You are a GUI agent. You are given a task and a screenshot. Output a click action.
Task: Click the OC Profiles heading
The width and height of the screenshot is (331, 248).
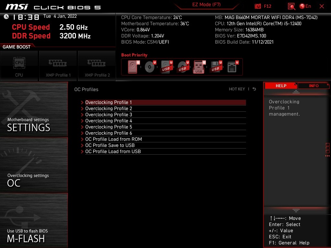click(86, 89)
